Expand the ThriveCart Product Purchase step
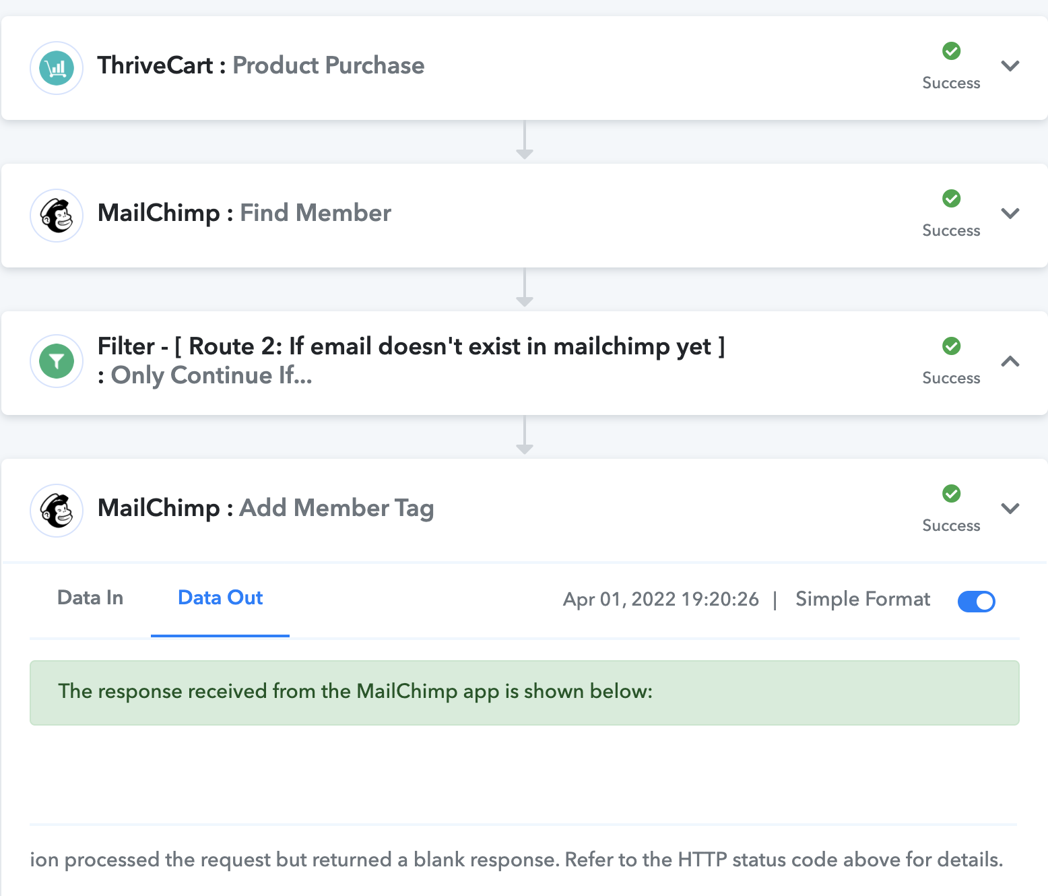The image size is (1048, 896). pyautogui.click(x=1010, y=66)
